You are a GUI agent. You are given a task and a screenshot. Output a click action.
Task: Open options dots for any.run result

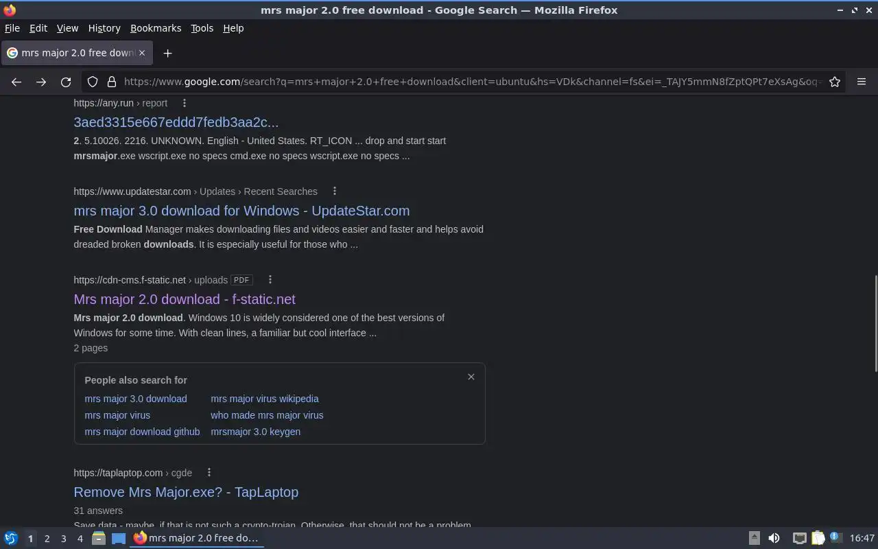coord(184,103)
